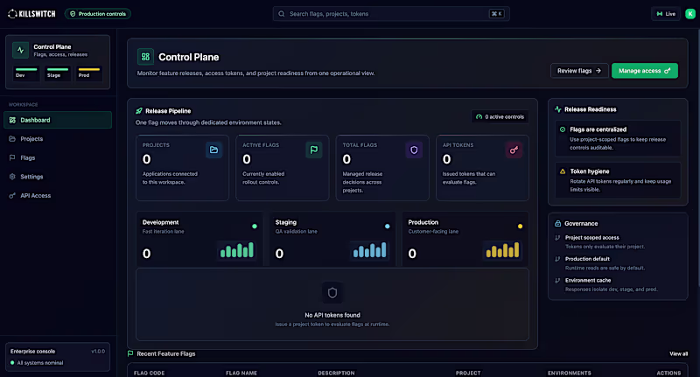Click the Killswitch logo icon

click(12, 14)
